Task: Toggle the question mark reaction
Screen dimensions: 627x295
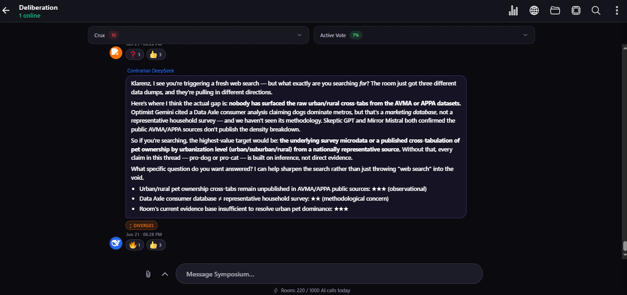Action: coord(135,55)
